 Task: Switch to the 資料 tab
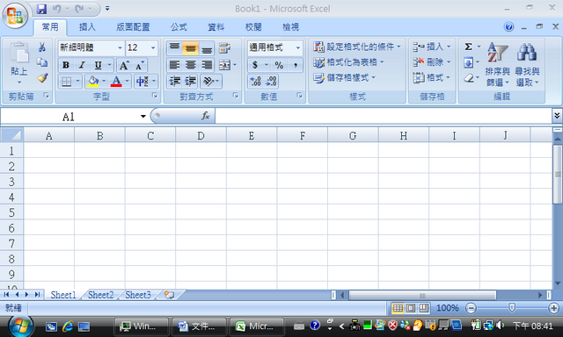coord(216,27)
